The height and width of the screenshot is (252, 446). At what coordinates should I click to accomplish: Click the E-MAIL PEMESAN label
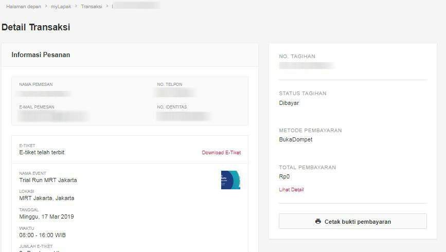click(37, 107)
